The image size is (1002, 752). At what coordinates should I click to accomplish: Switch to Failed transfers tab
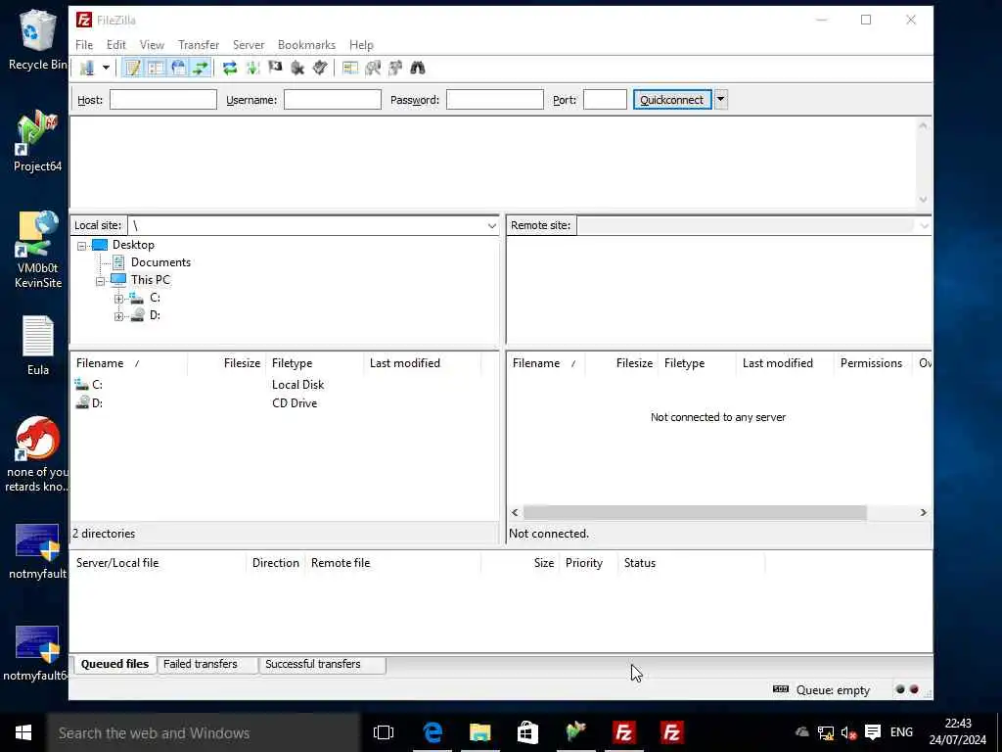(x=200, y=665)
